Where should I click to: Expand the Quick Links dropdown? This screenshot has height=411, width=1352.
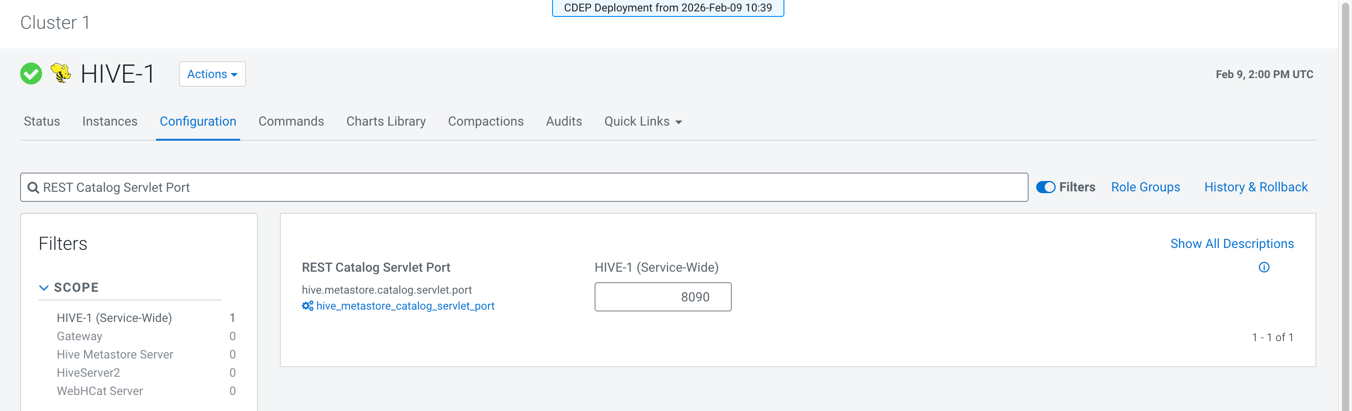[643, 121]
